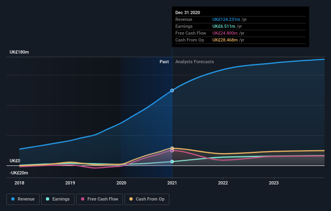
Task: Toggle the Earnings legend button
Action: coord(58,199)
